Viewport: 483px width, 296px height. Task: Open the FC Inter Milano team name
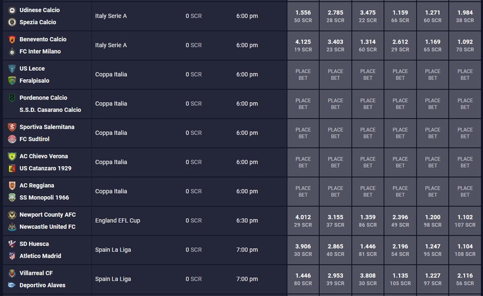coord(40,51)
